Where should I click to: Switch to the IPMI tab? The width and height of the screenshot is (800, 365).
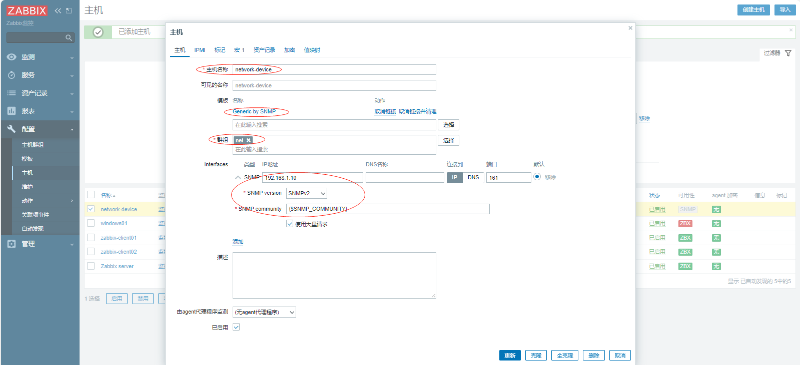(200, 50)
